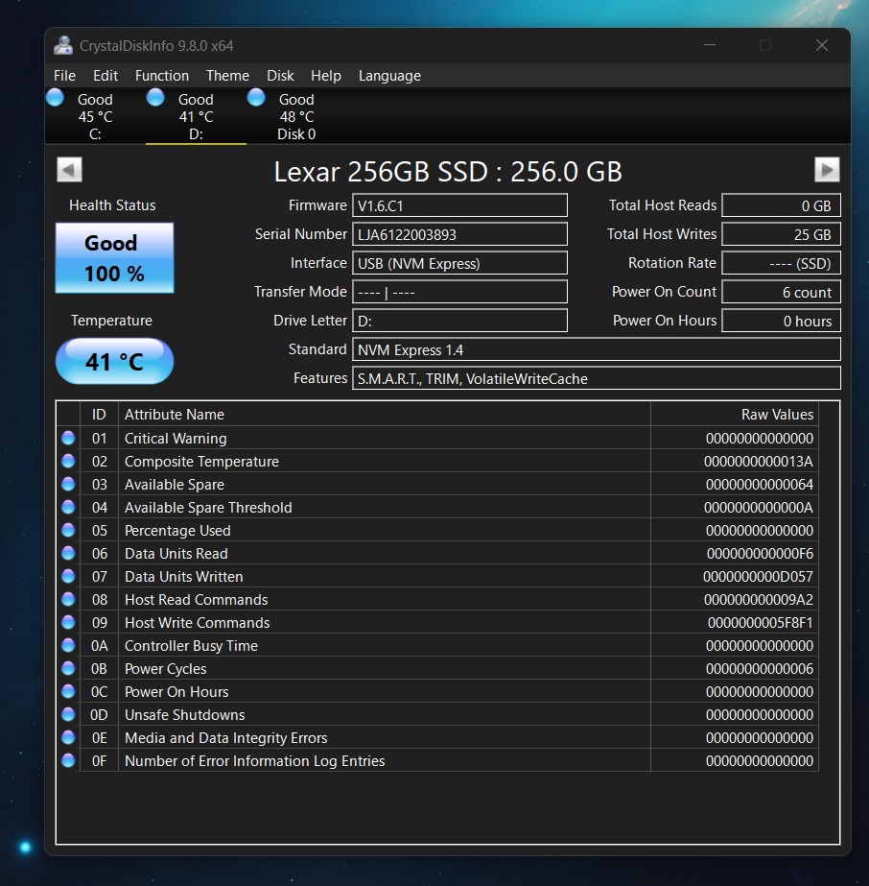Click status dot of Unsafe Shutdowns row
Image resolution: width=869 pixels, height=886 pixels.
click(x=68, y=714)
